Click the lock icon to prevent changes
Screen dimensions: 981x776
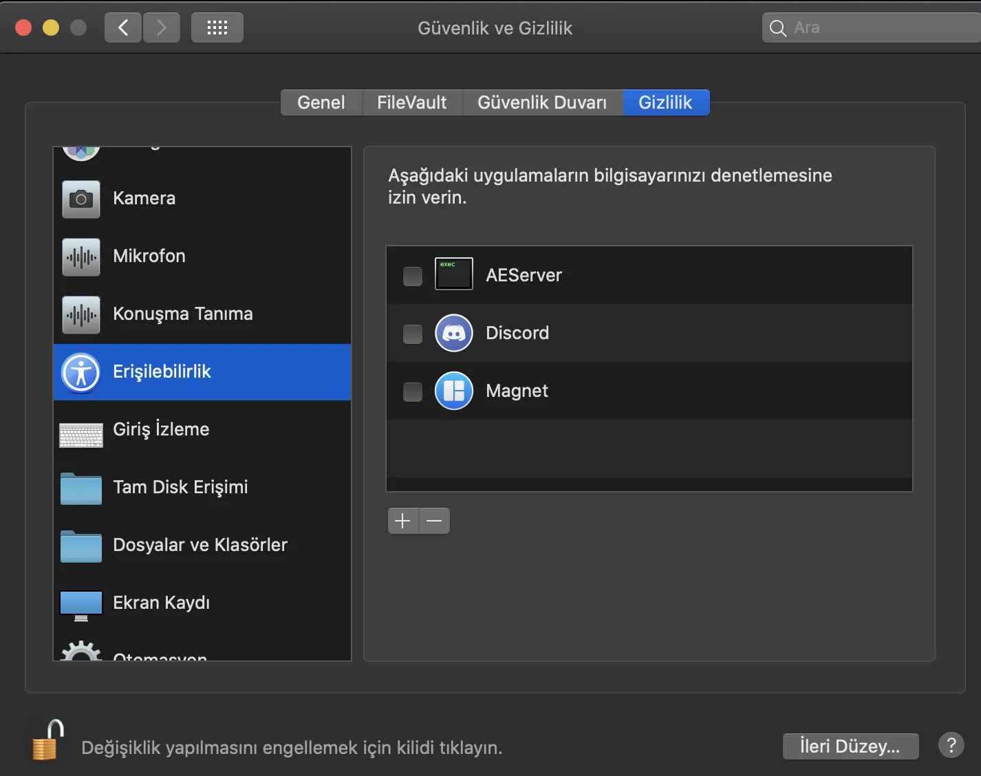pyautogui.click(x=47, y=741)
